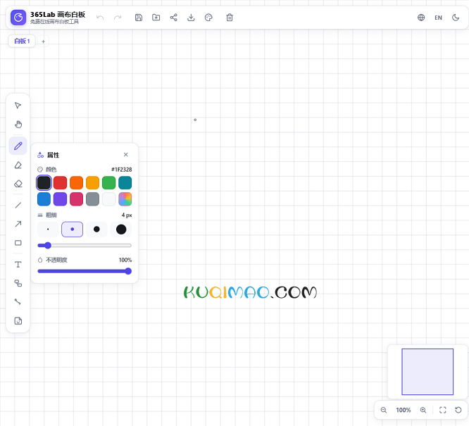Reset the canvas view
Viewport: 469px width, 426px height.
458,410
